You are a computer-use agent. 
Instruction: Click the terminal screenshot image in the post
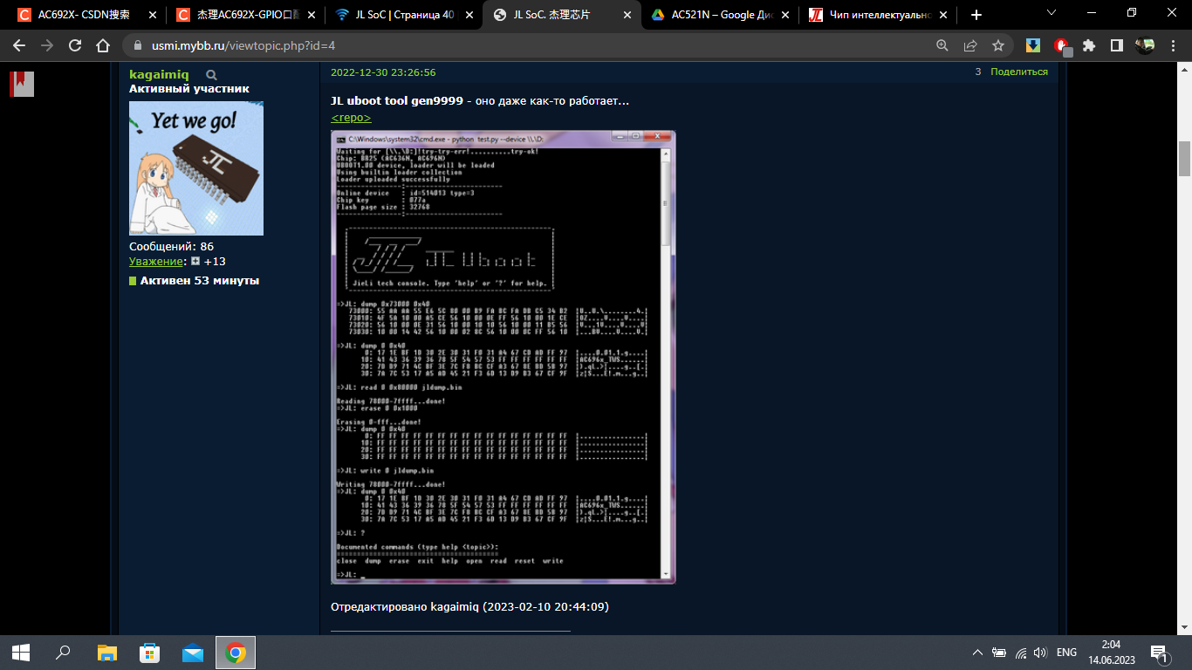click(x=503, y=357)
